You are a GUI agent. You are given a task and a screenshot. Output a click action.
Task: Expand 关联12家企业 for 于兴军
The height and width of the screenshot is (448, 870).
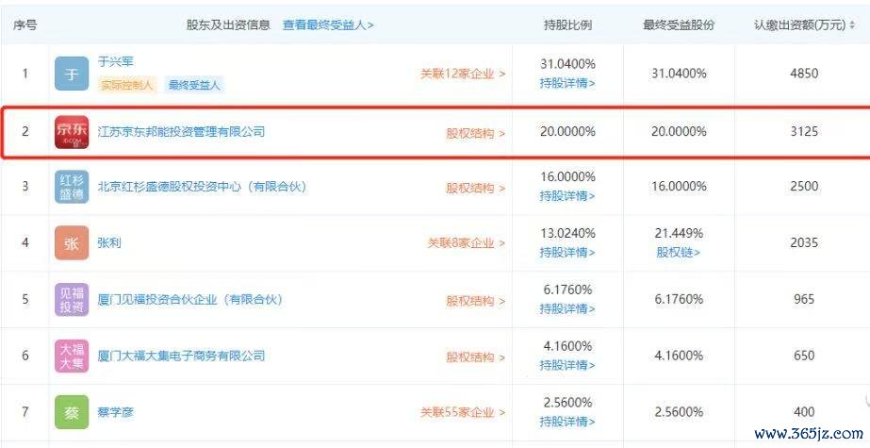tap(463, 74)
